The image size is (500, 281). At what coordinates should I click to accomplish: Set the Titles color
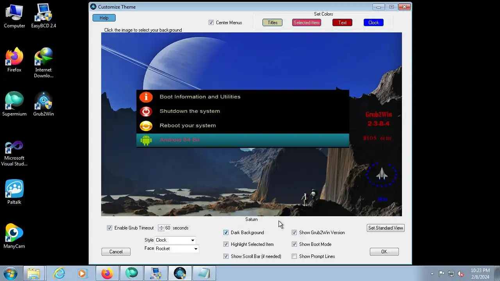tap(273, 23)
